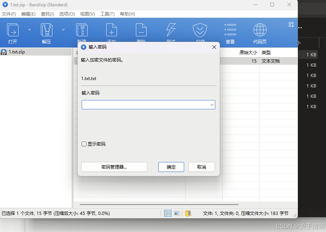Open the 工具(T) menu
The height and width of the screenshot is (232, 326).
[107, 14]
